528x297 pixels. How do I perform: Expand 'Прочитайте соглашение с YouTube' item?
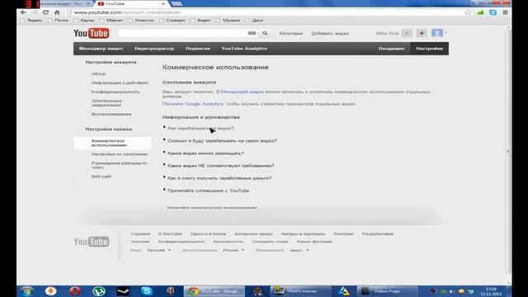pyautogui.click(x=208, y=191)
